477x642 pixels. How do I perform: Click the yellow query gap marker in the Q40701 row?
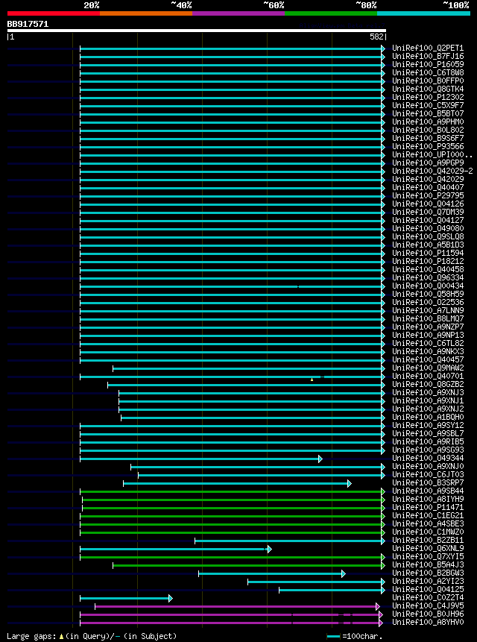(x=312, y=380)
